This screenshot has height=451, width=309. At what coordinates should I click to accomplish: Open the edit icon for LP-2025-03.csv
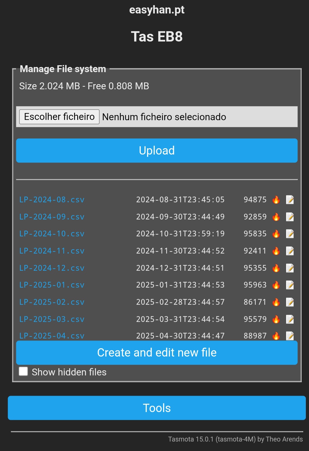(x=290, y=319)
